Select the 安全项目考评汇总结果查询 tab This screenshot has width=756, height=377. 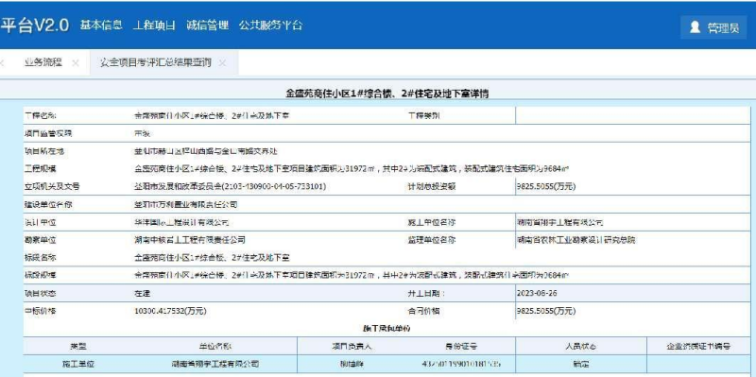pyautogui.click(x=155, y=62)
